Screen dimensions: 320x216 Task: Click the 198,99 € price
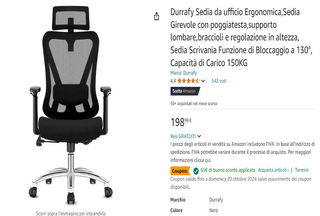181,122
